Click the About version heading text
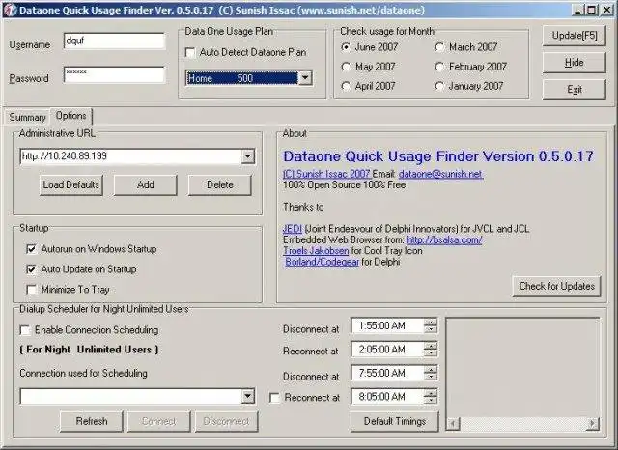 tap(437, 156)
